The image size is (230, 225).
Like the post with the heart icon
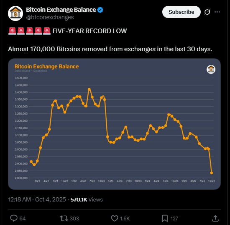pyautogui.click(x=115, y=218)
